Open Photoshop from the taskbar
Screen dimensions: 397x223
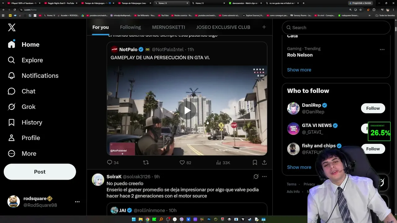click(x=209, y=220)
